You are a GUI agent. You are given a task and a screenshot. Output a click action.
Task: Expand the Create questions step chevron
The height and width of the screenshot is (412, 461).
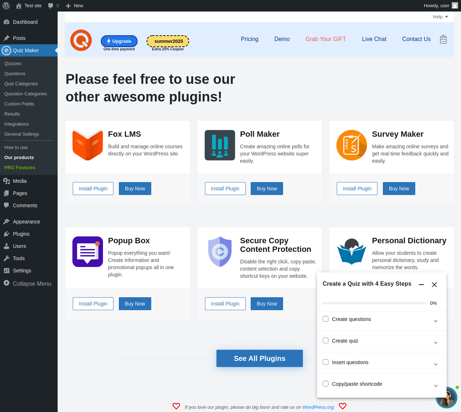[436, 321]
